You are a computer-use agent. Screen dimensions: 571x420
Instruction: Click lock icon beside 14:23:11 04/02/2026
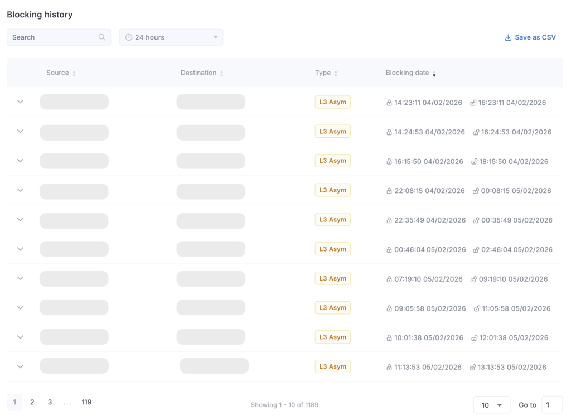point(389,103)
